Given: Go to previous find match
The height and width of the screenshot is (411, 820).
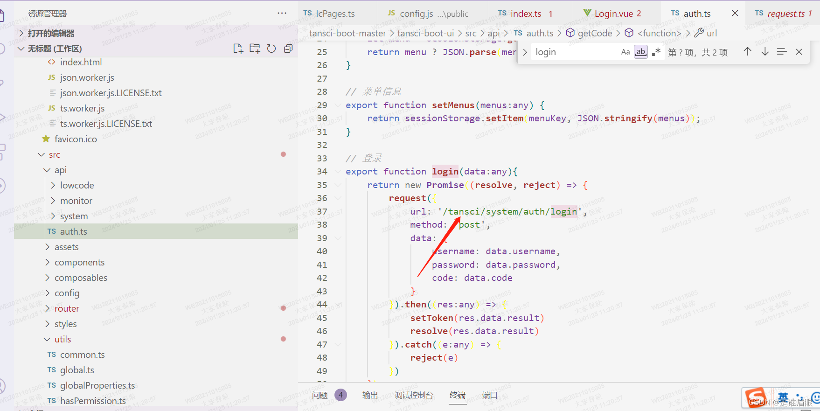Looking at the screenshot, I should point(747,52).
